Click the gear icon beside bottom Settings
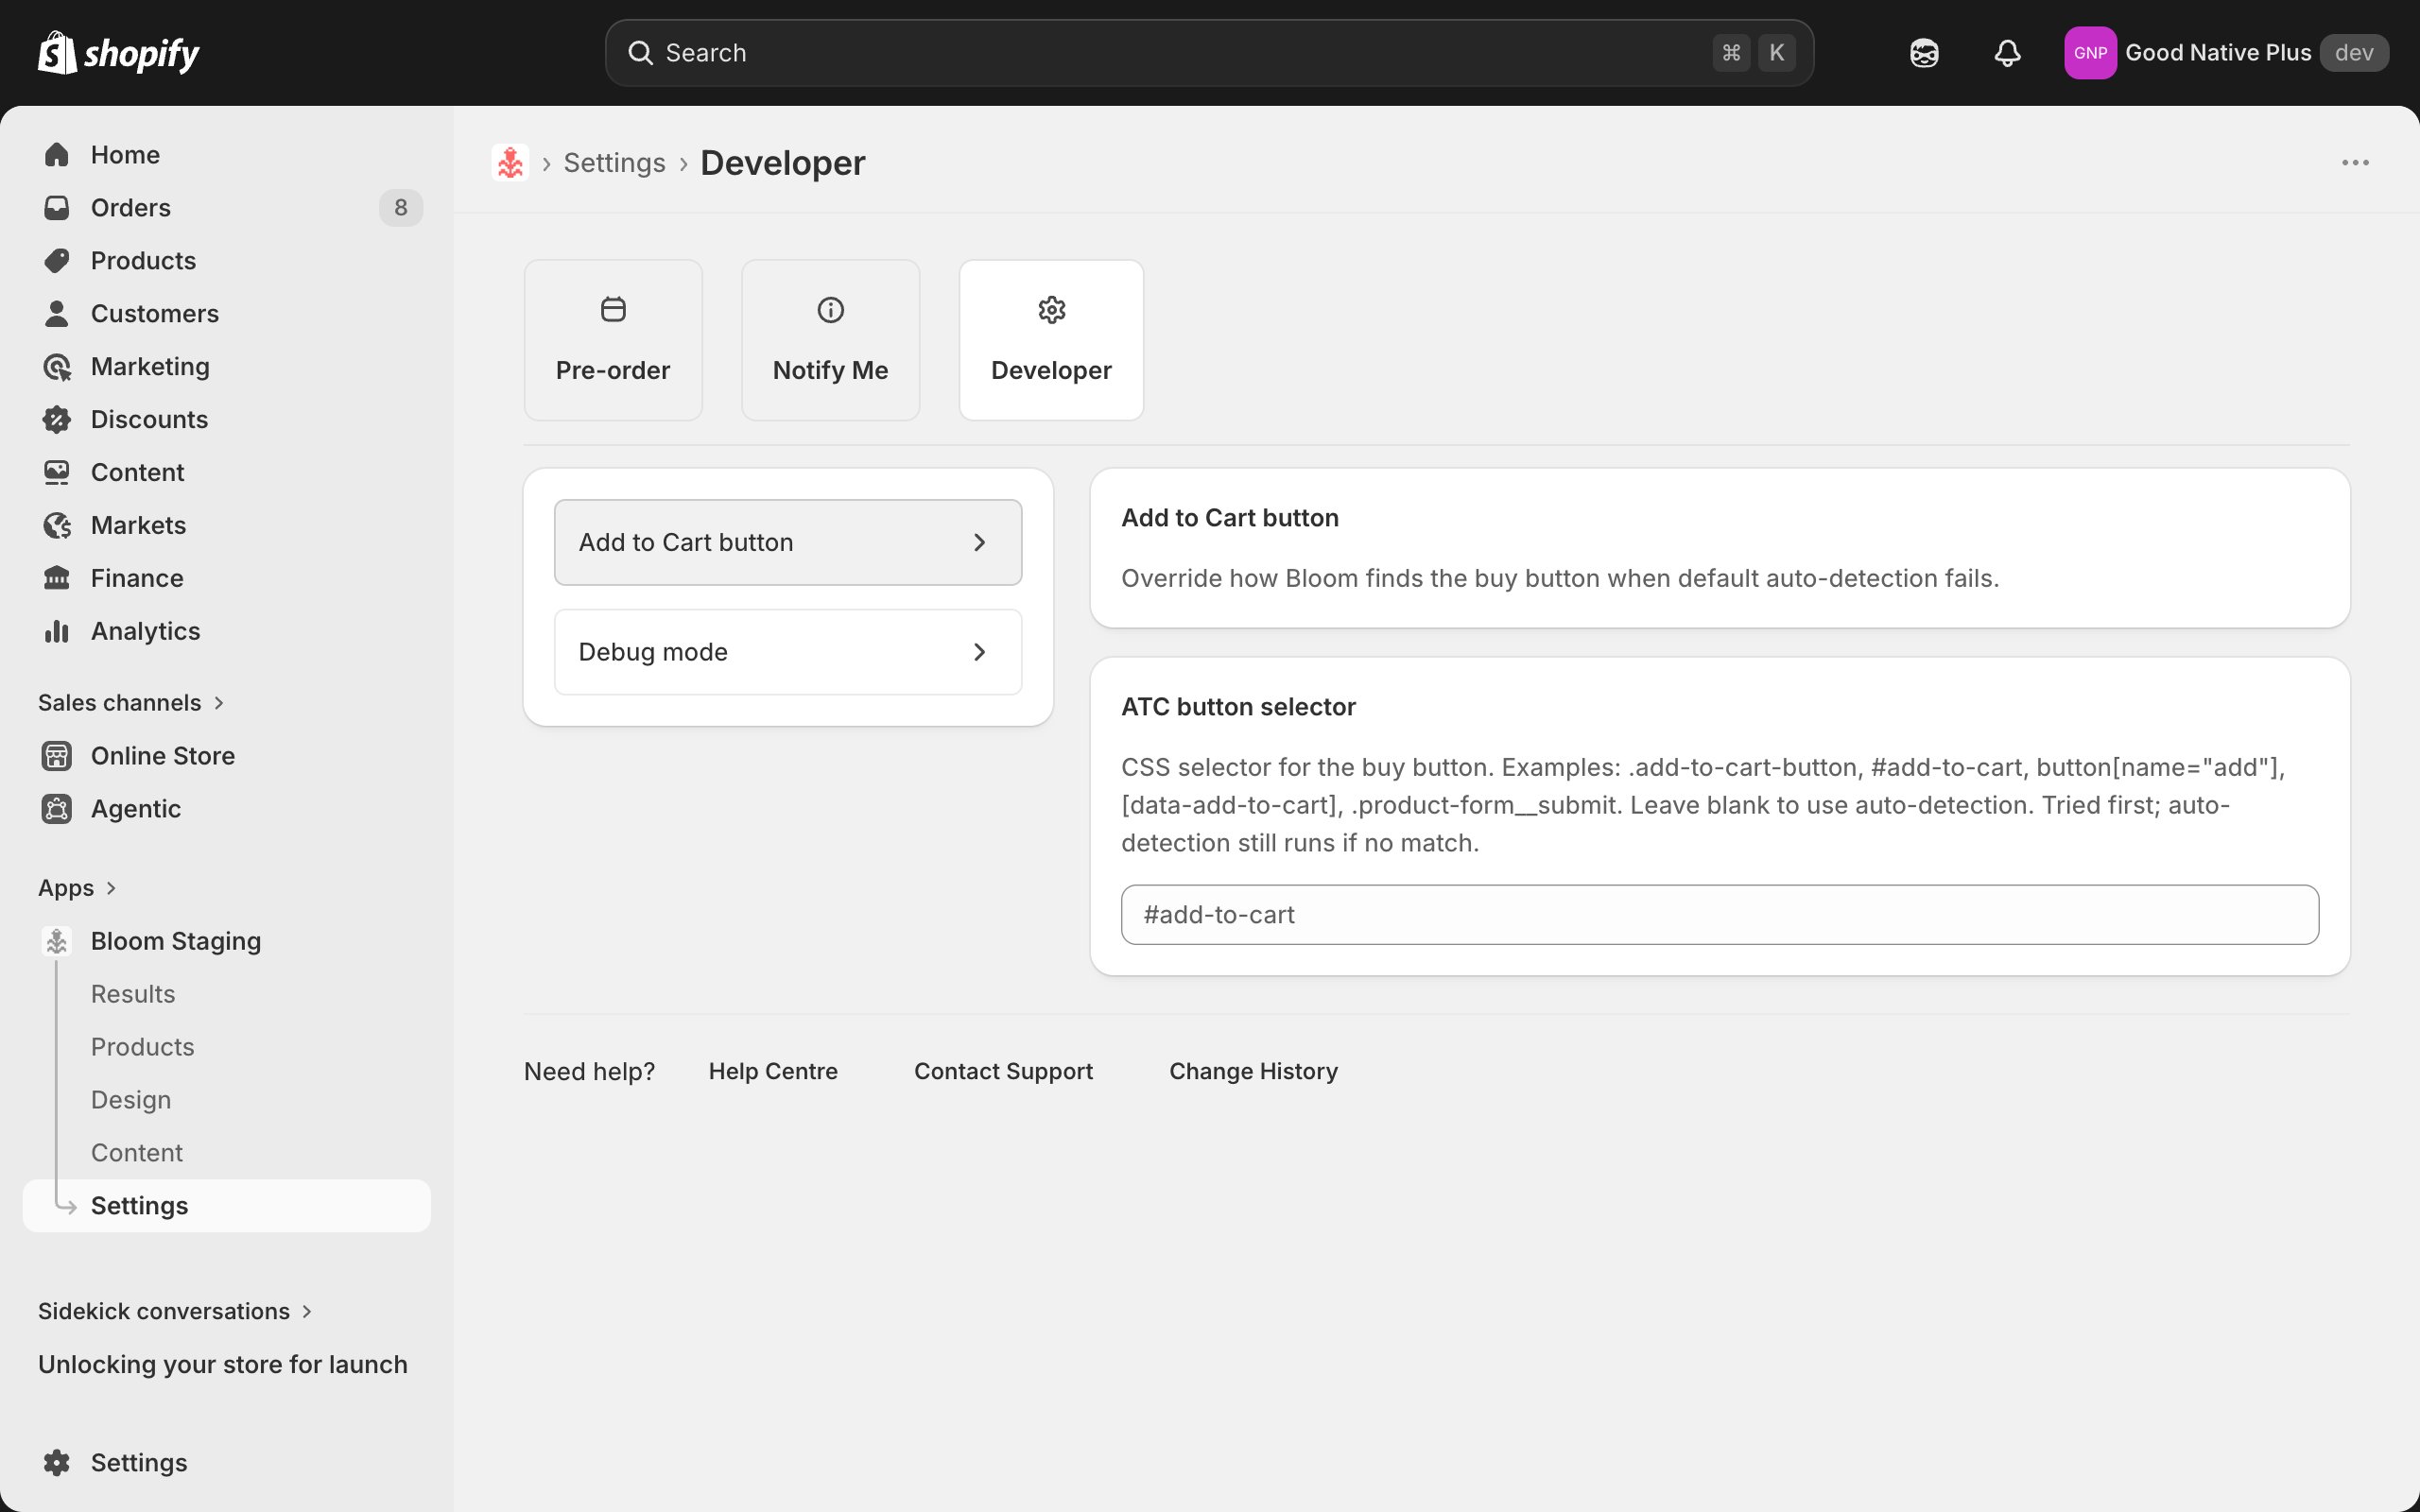Viewport: 2420px width, 1512px height. [x=57, y=1462]
